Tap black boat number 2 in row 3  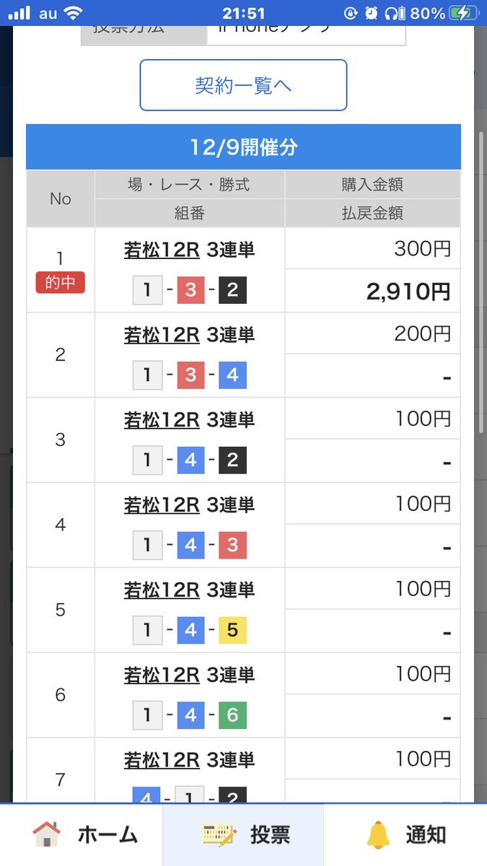tap(232, 461)
